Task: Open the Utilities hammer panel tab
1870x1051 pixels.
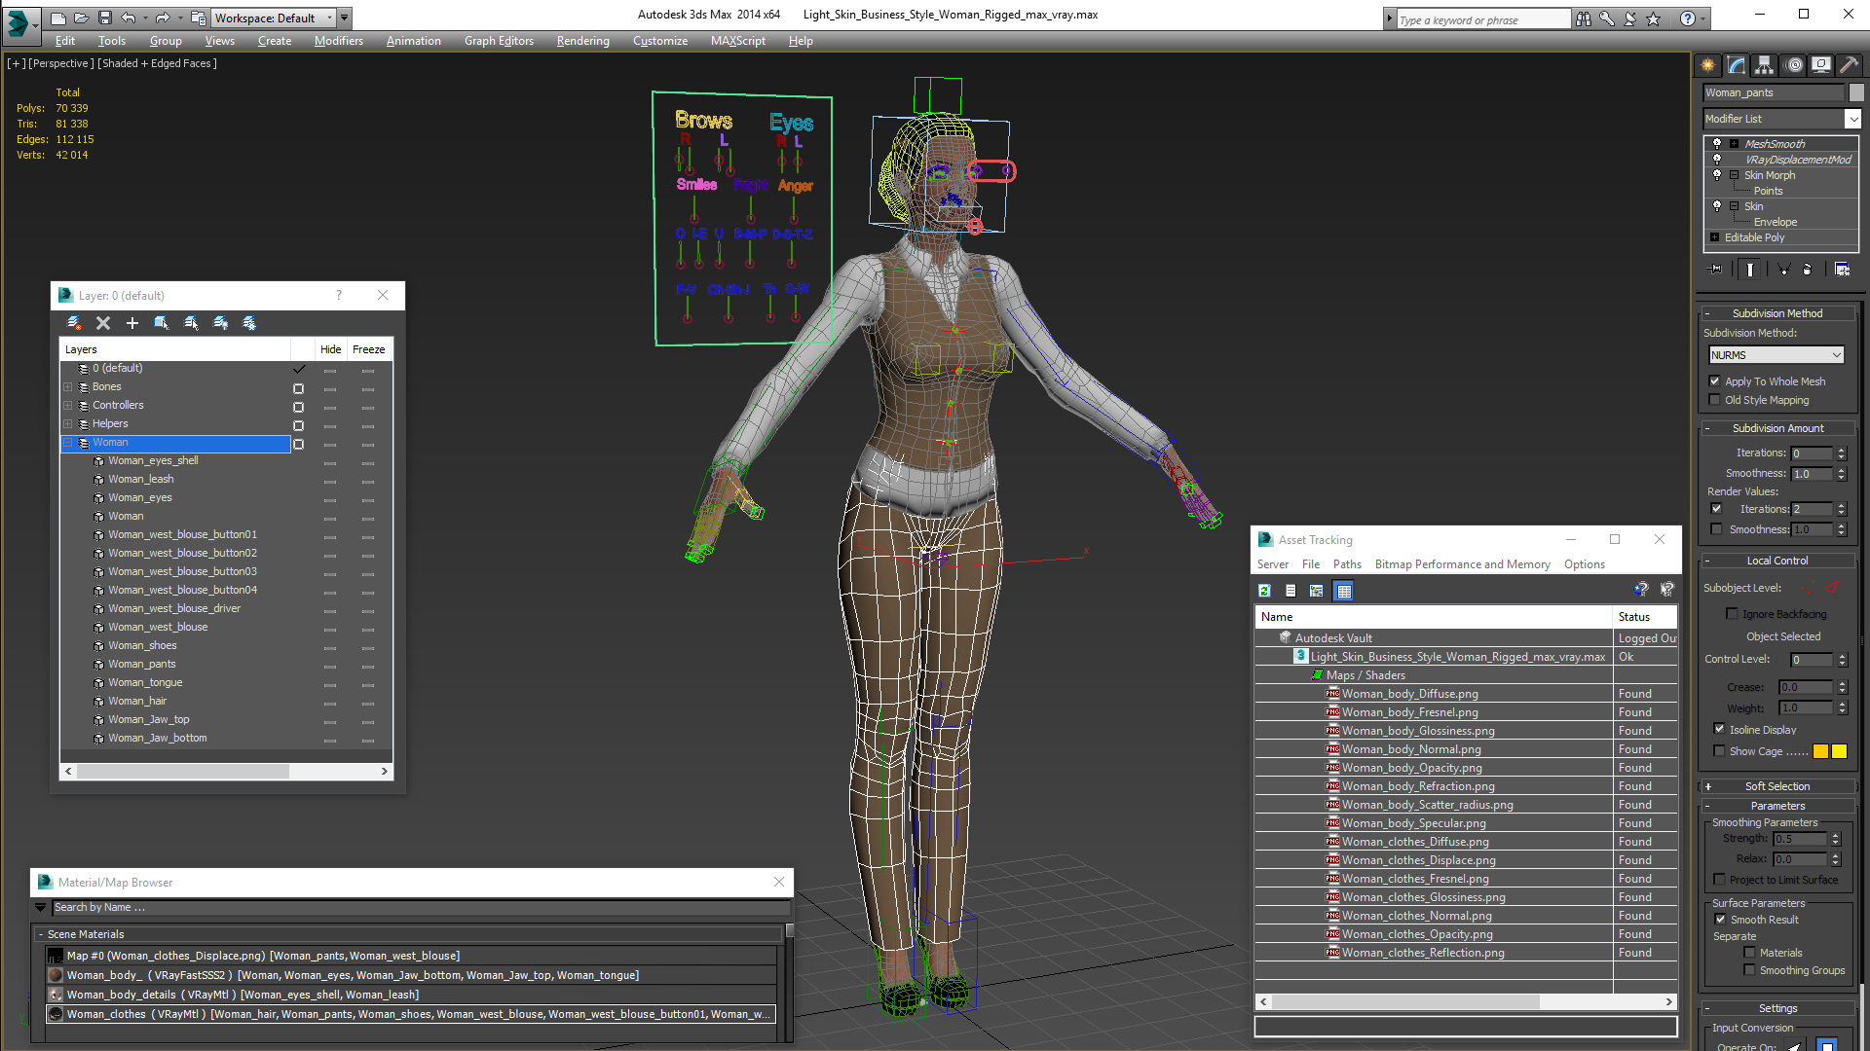Action: [1849, 65]
